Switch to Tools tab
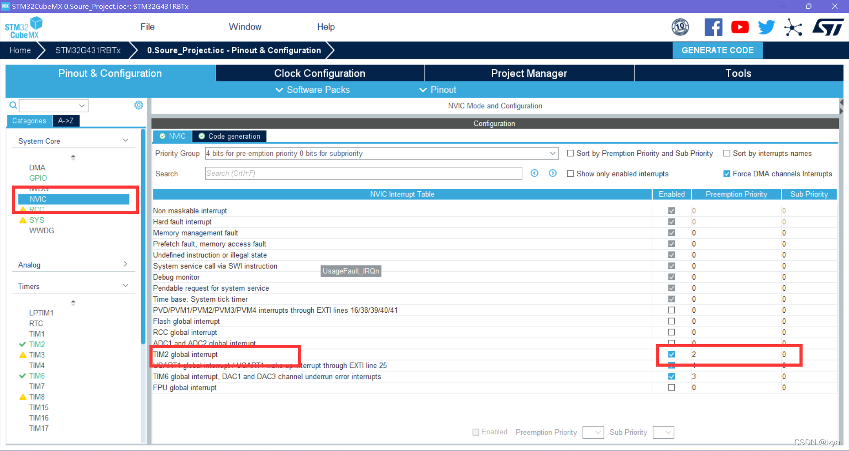 [x=738, y=73]
